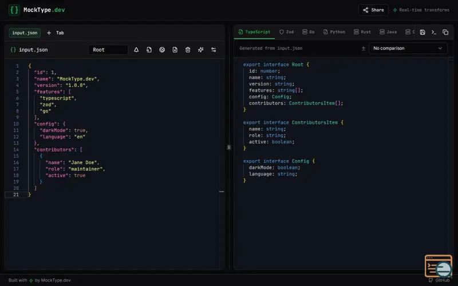Click the GitHub link in footer
Screen dimensions: 458x286
439,280
